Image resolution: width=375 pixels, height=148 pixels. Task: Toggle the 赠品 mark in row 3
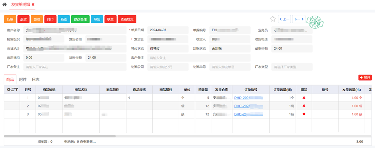point(304,114)
